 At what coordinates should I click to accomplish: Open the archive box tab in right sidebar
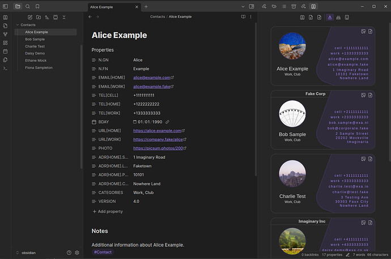(294, 6)
